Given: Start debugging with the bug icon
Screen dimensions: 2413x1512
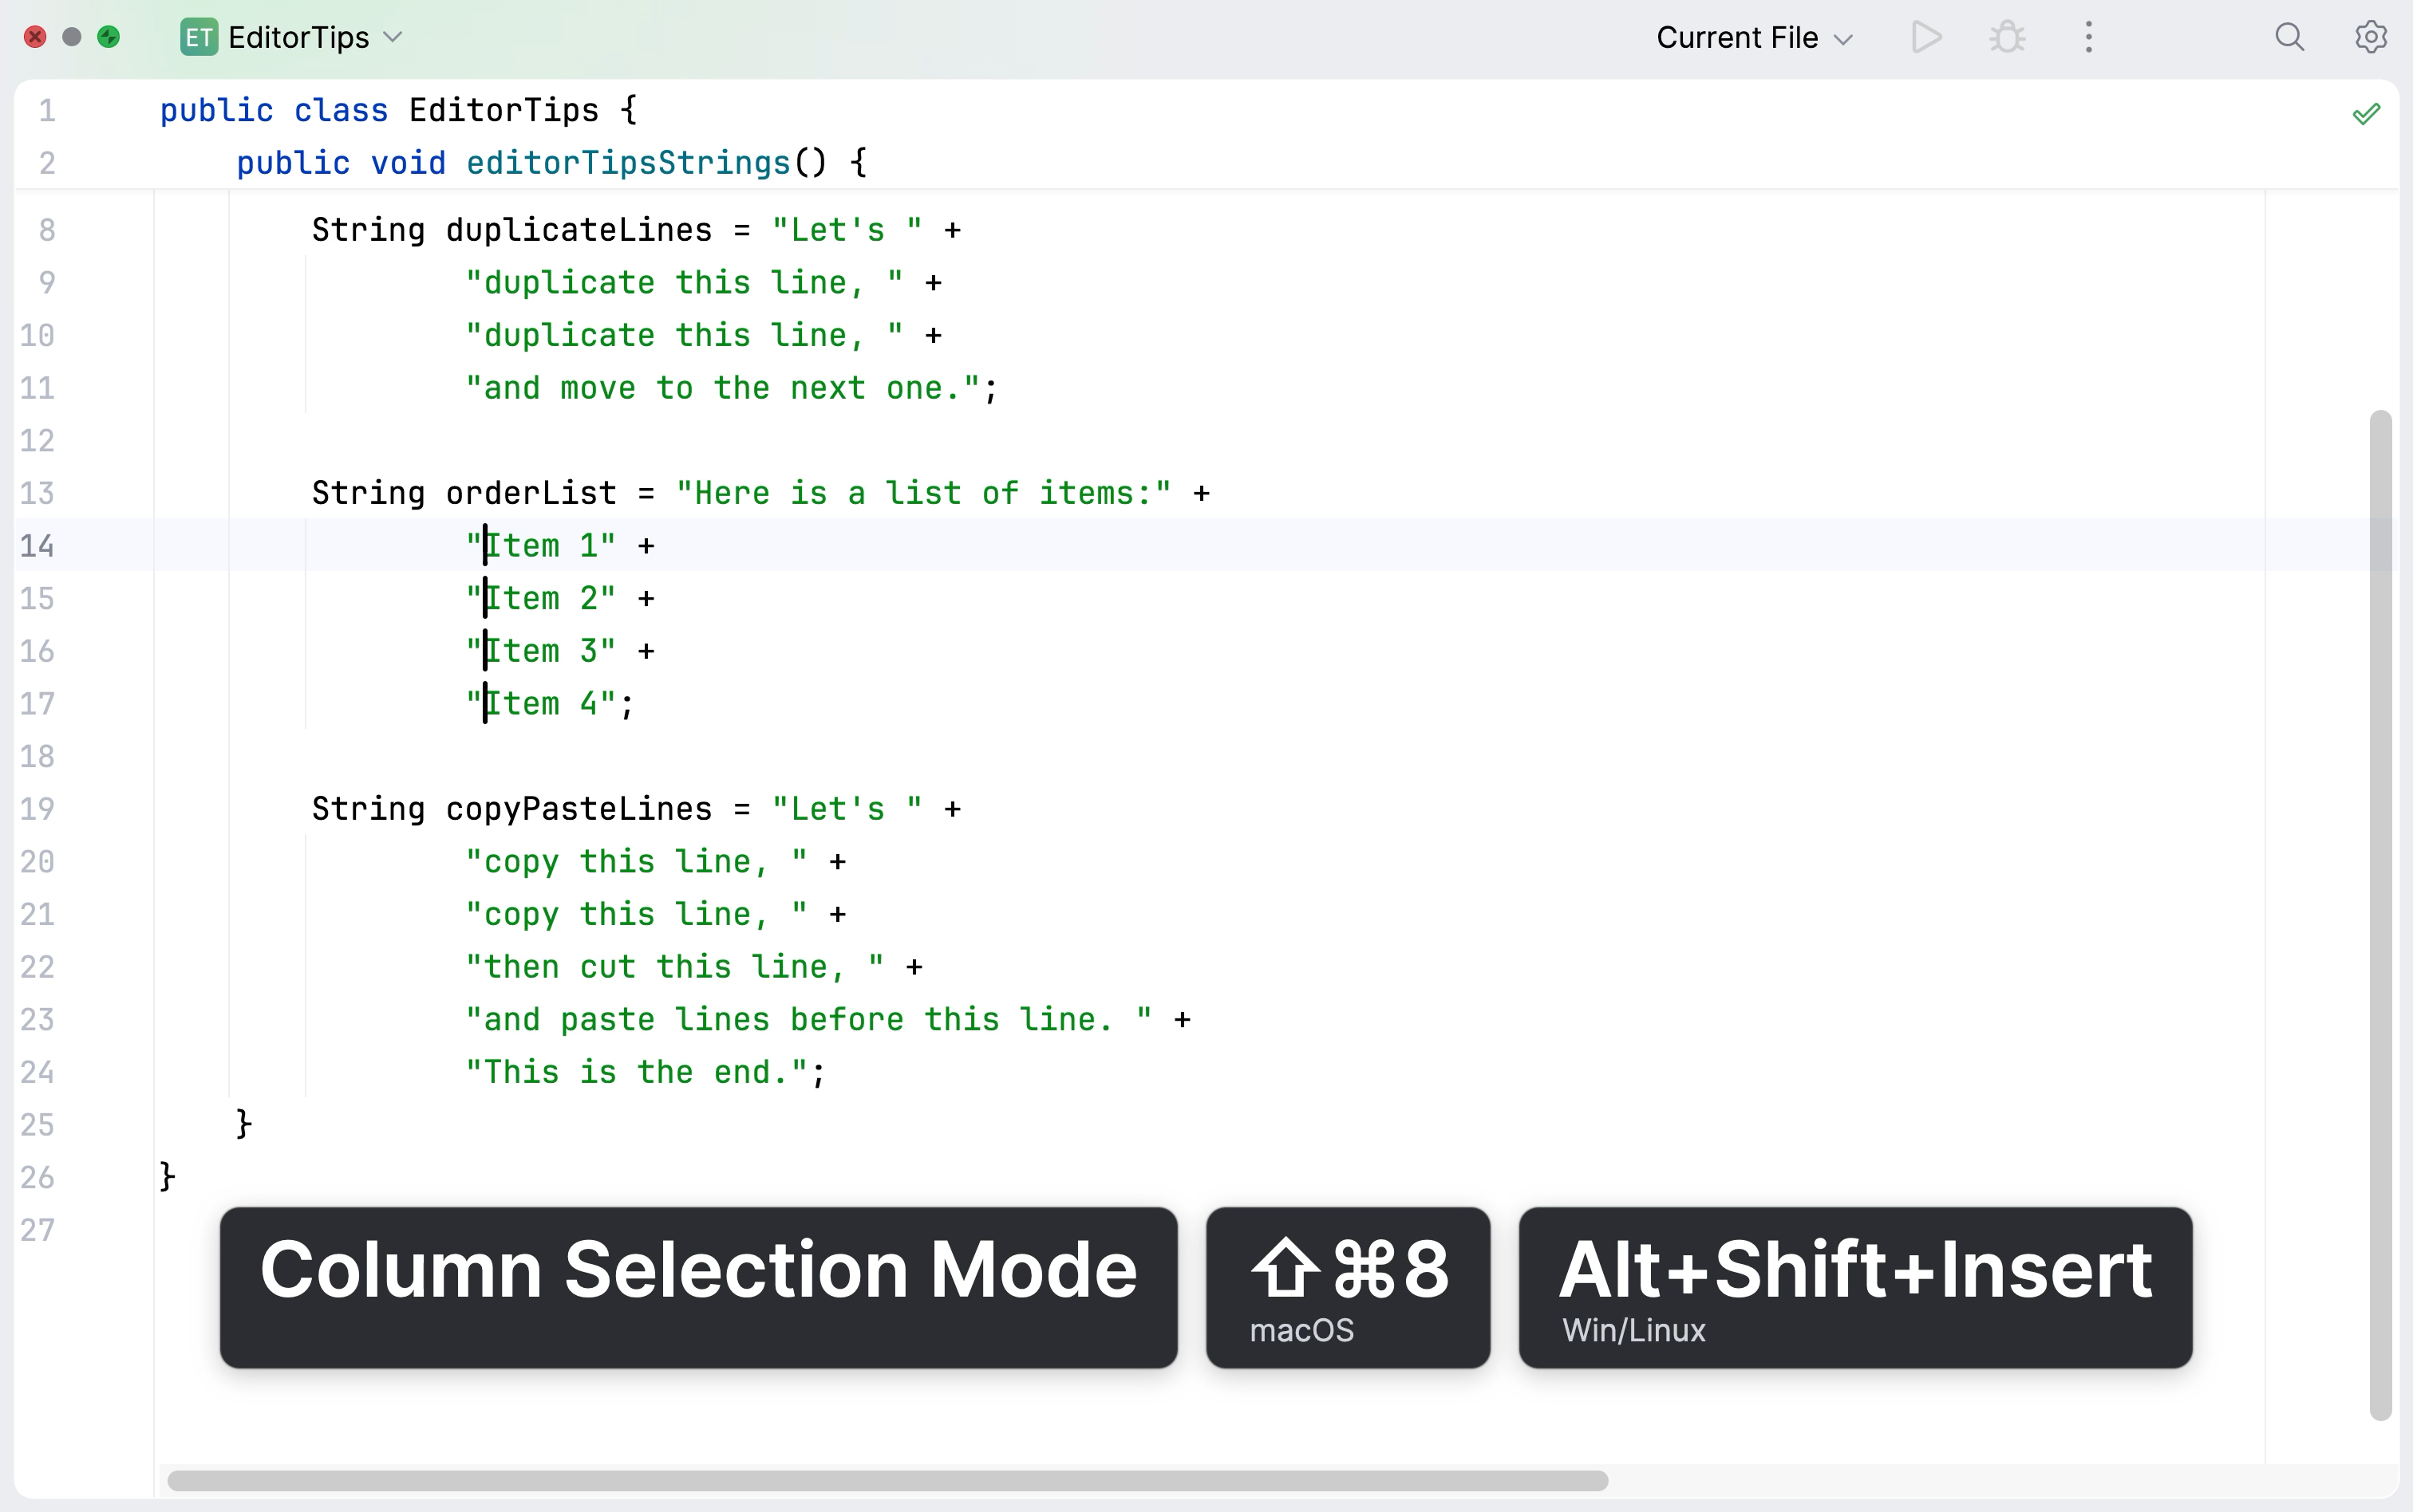Looking at the screenshot, I should 2007,38.
